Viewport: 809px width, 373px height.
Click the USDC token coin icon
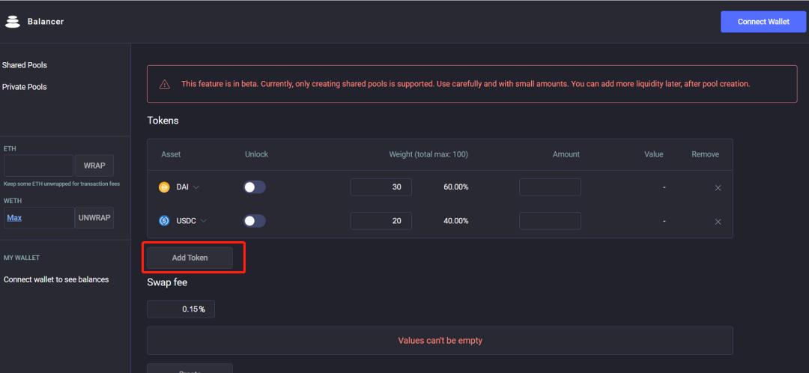(164, 221)
